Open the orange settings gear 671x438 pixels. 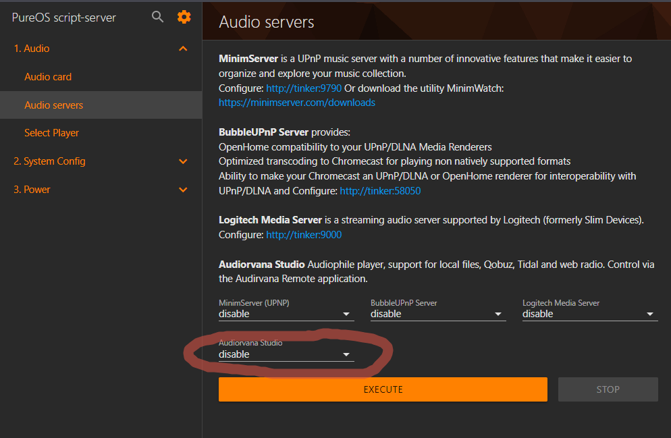(x=184, y=17)
